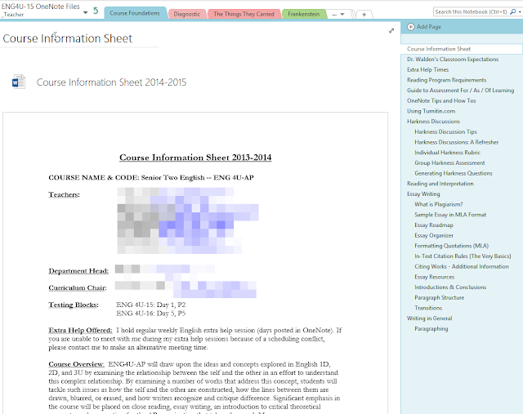523x414 pixels.
Task: Open Reading and Interpretation page
Action: coord(440,183)
